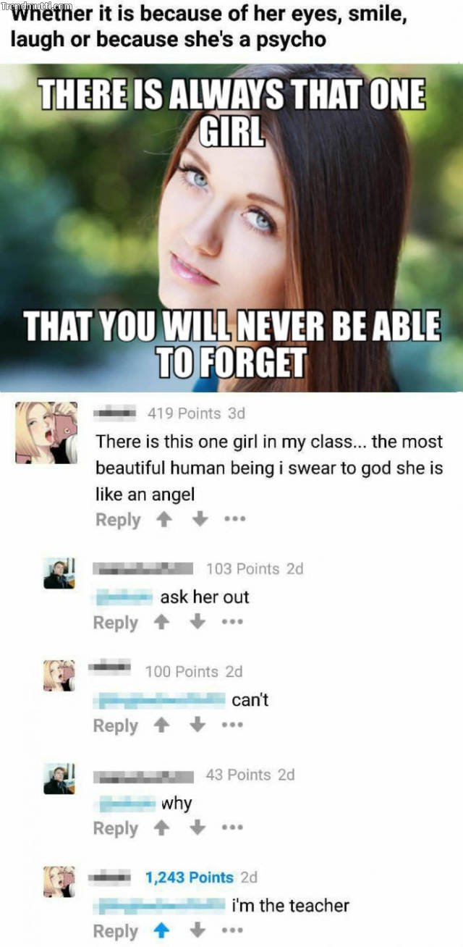Upvote the 419 Points comment
The image size is (463, 947).
coord(165,520)
